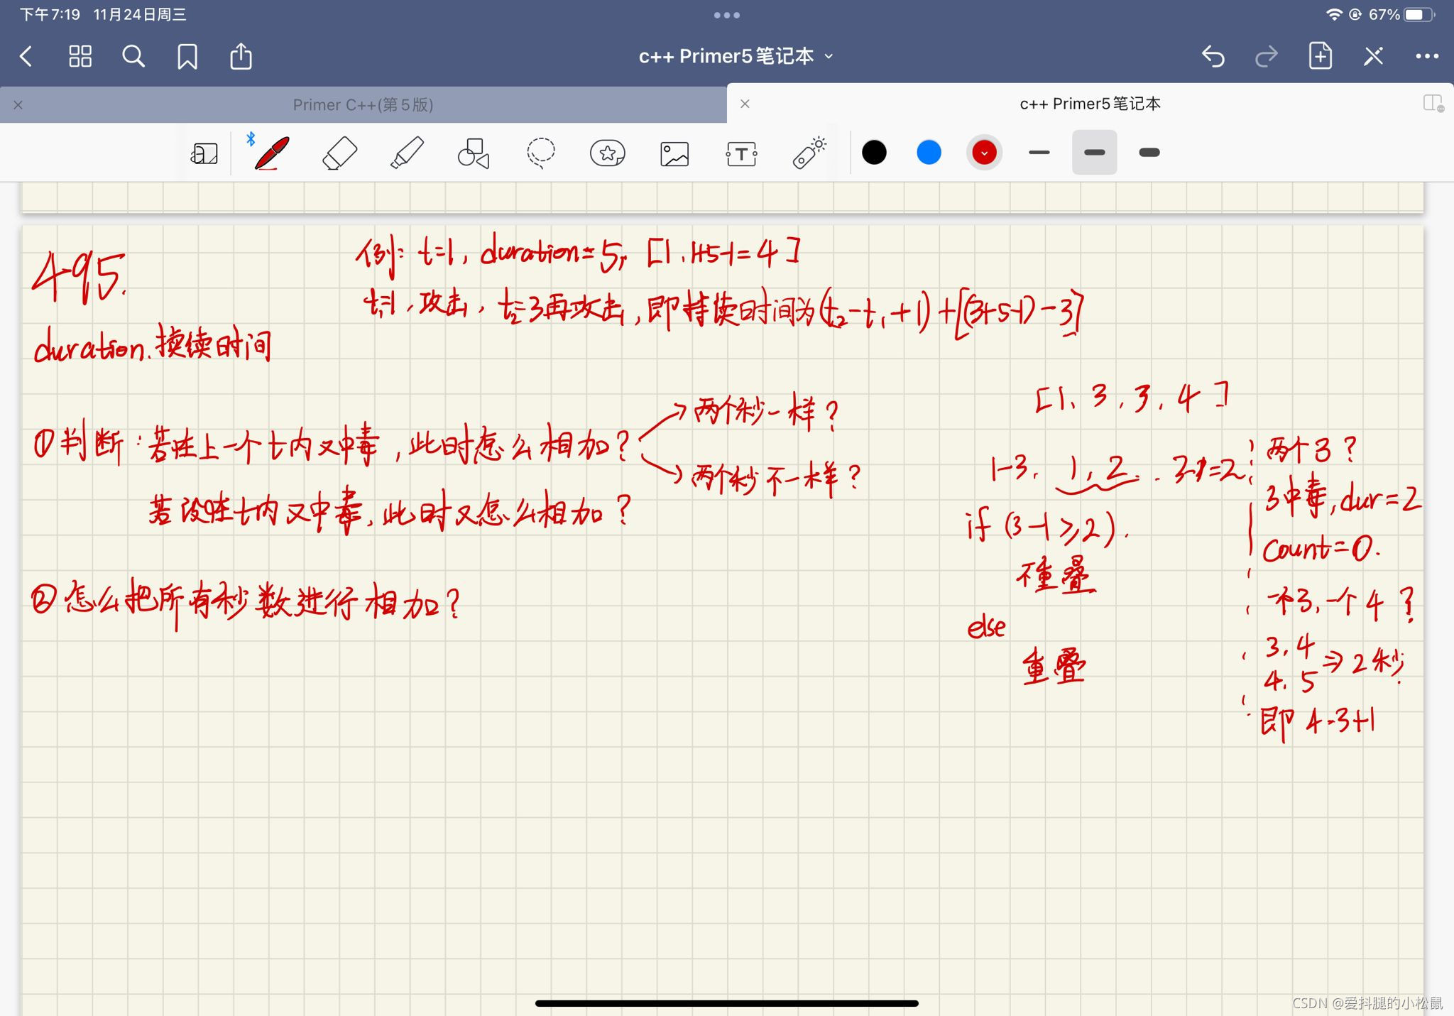Add a text box with the text tool
The image size is (1454, 1016).
[x=740, y=152]
